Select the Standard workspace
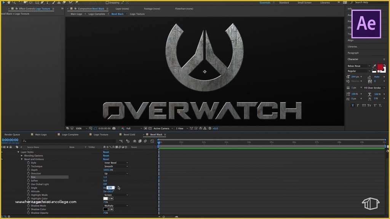Screen dimensions: 390x219 [x=284, y=3]
